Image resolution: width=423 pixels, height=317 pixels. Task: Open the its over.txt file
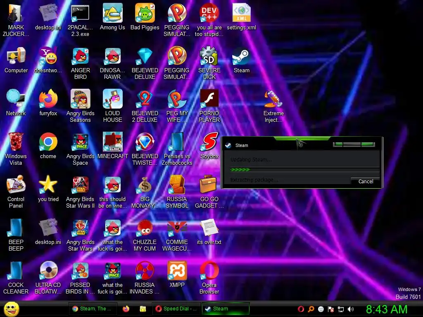coord(209,231)
